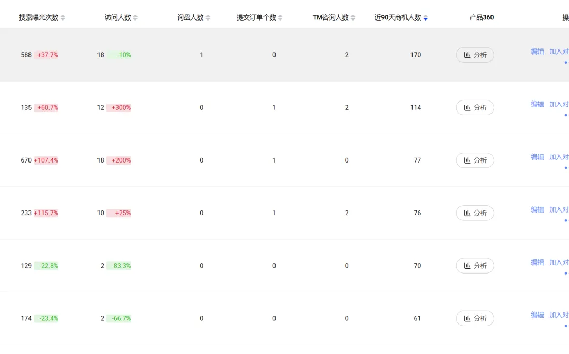The height and width of the screenshot is (354, 569).
Task: Sort by 访问人数 column arrows
Action: pyautogui.click(x=135, y=18)
